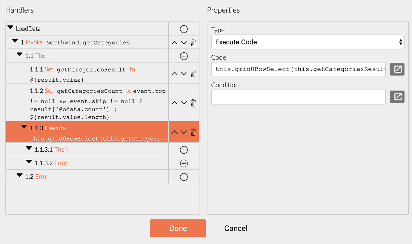Collapse the 1 Invoke node triangle
Screen dimensions: 412x244
[x=15, y=41]
